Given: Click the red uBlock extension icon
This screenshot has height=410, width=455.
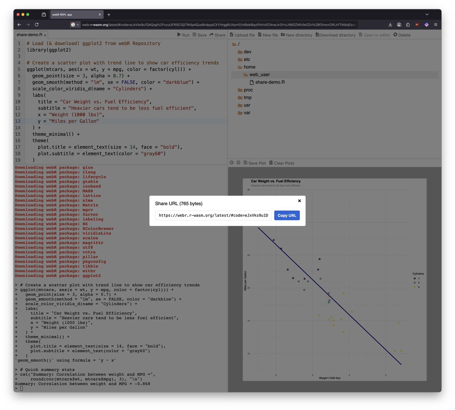Looking at the screenshot, I should 417,25.
